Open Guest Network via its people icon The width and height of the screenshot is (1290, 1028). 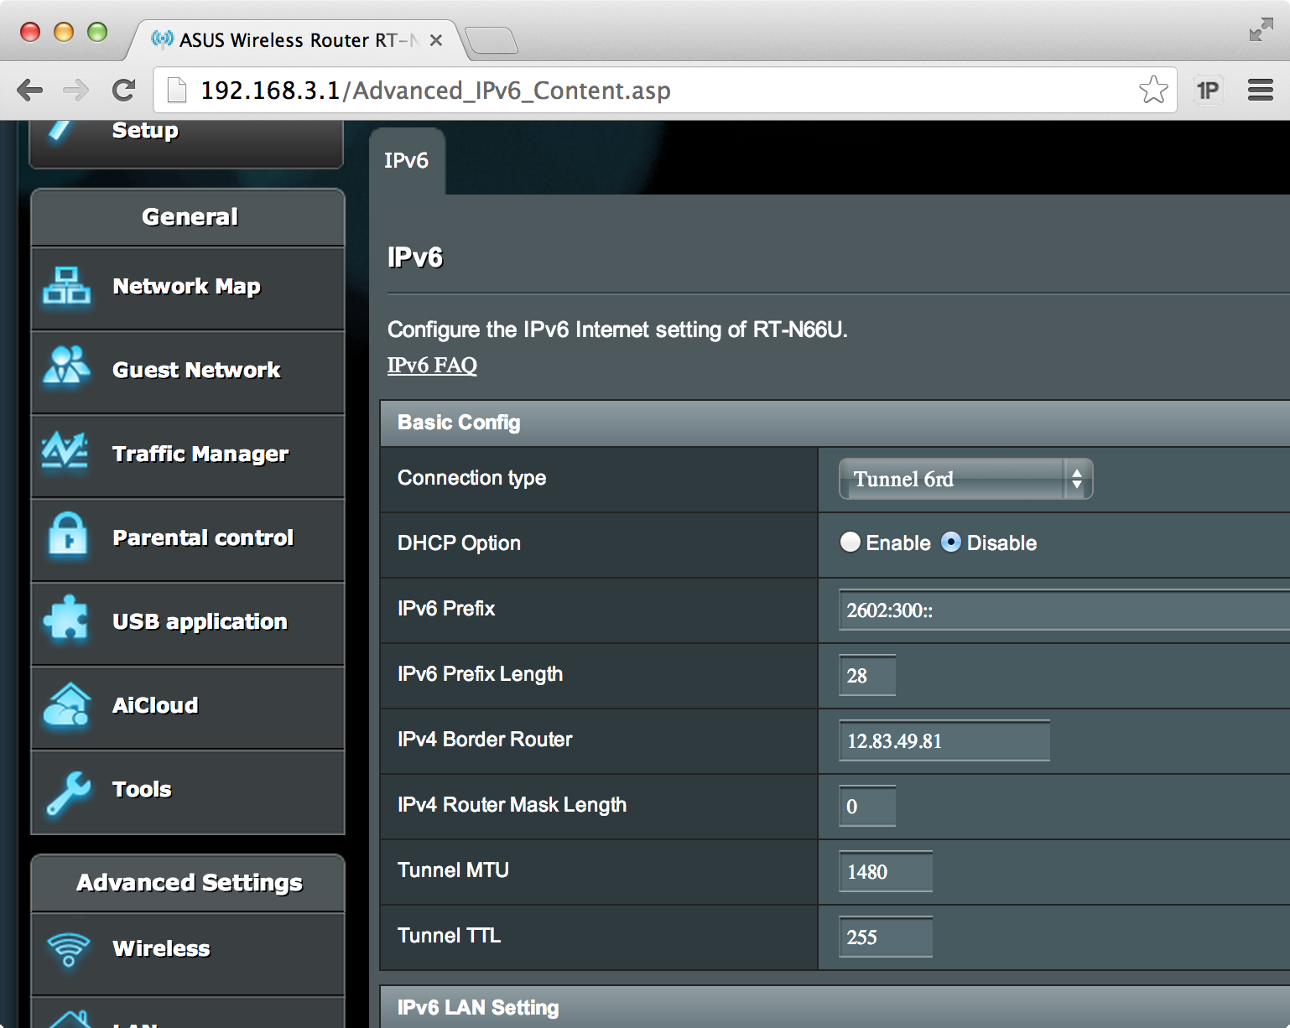[x=67, y=366]
